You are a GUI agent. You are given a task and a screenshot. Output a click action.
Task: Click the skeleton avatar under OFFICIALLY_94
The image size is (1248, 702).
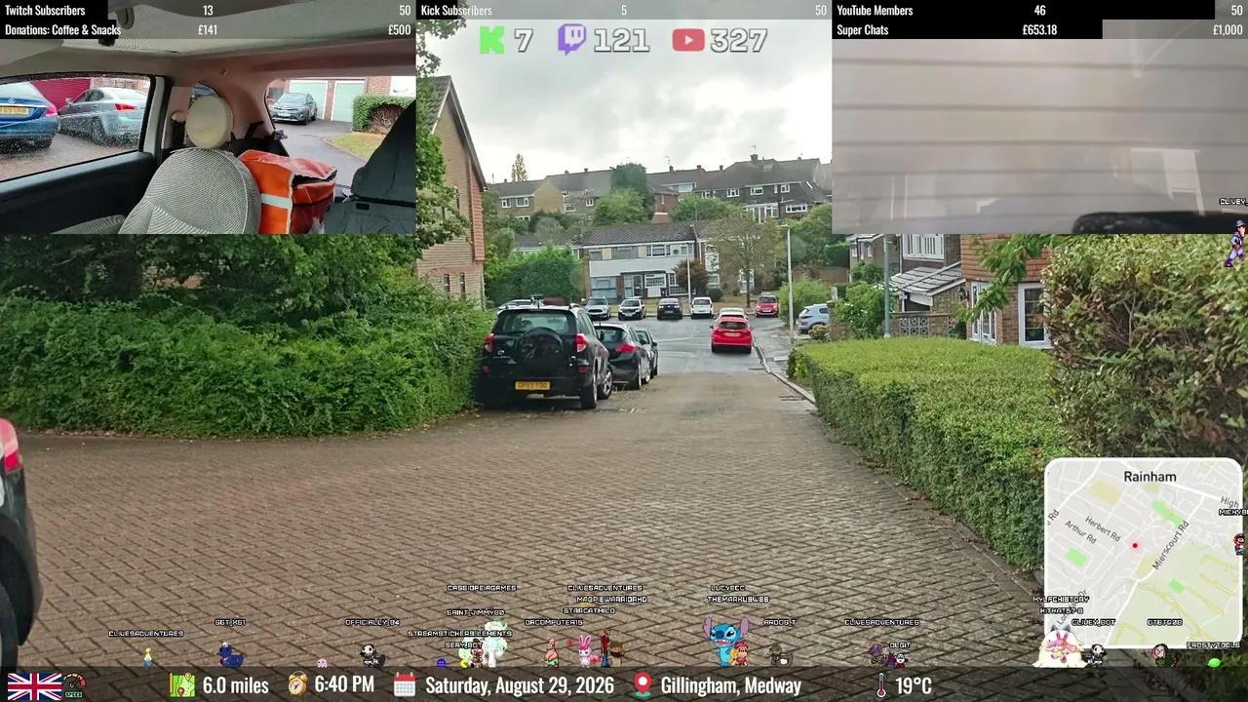pos(370,654)
